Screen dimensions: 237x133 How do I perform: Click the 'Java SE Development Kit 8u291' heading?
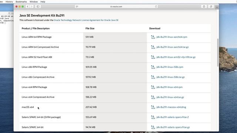[42, 16]
